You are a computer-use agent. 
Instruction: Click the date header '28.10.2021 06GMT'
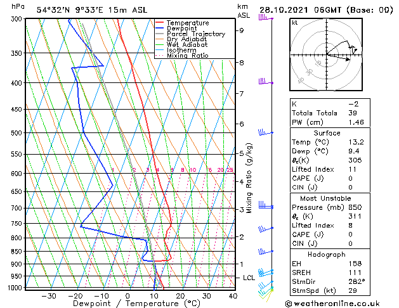point(301,10)
